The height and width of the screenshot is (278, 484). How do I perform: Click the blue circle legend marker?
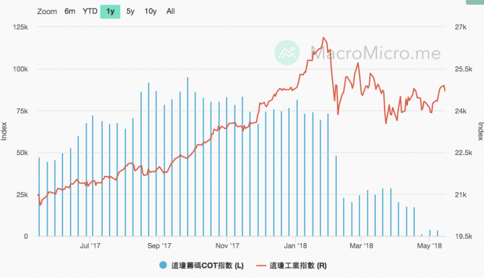pyautogui.click(x=163, y=265)
